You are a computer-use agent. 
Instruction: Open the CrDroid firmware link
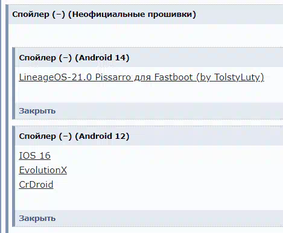pyautogui.click(x=36, y=185)
